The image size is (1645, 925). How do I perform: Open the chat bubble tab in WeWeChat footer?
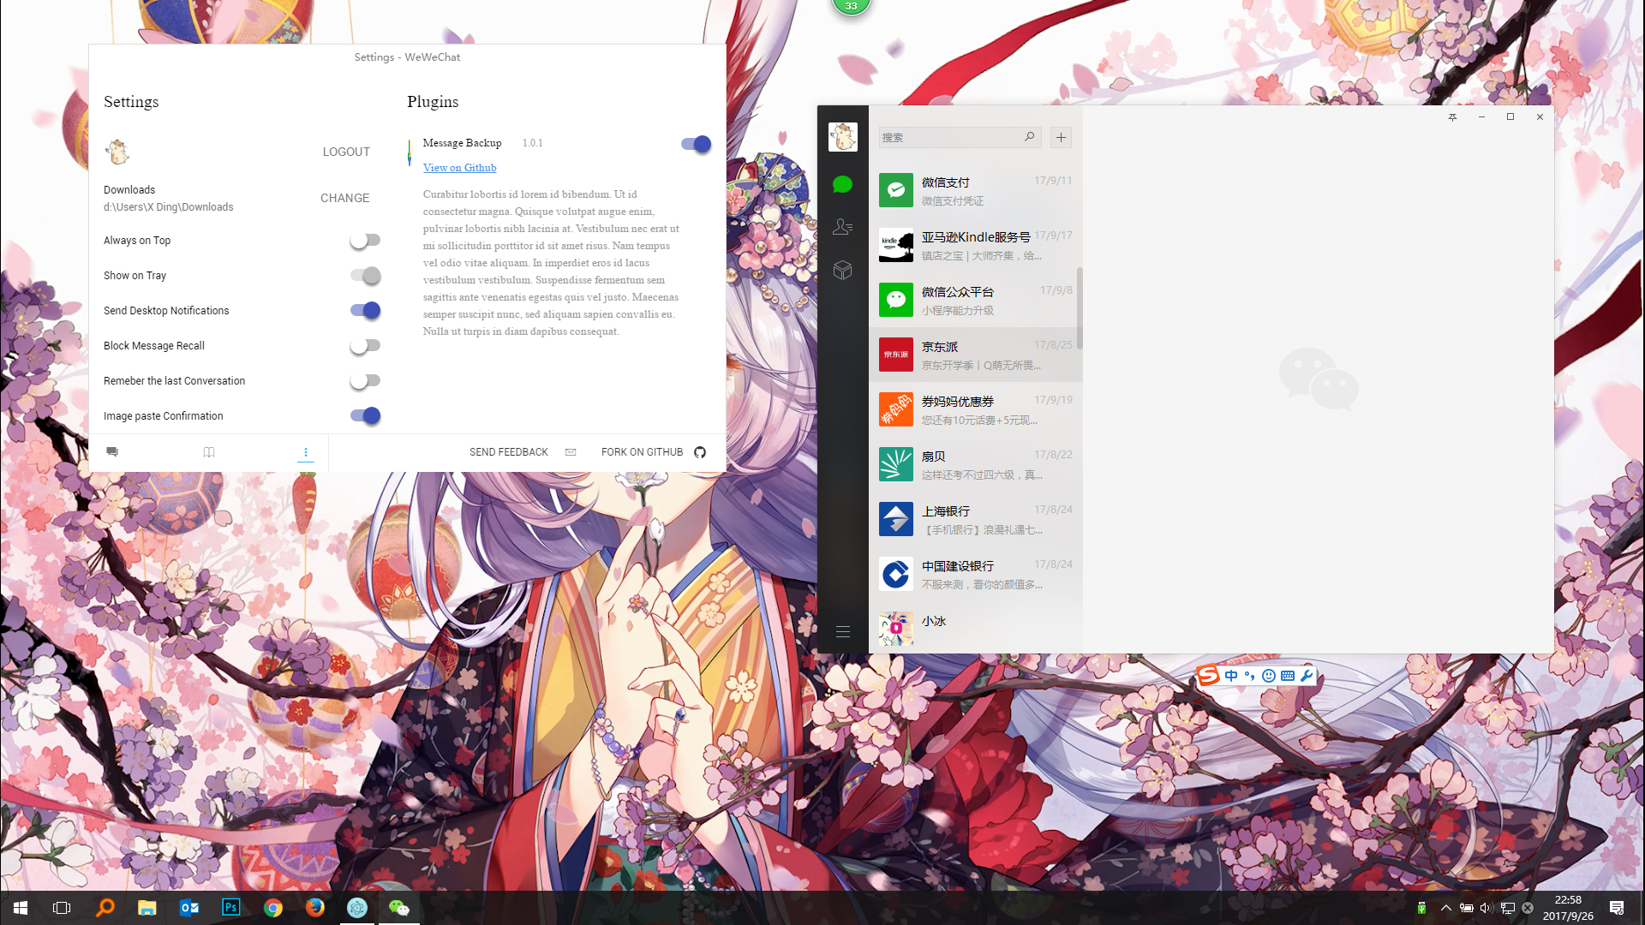click(x=112, y=452)
